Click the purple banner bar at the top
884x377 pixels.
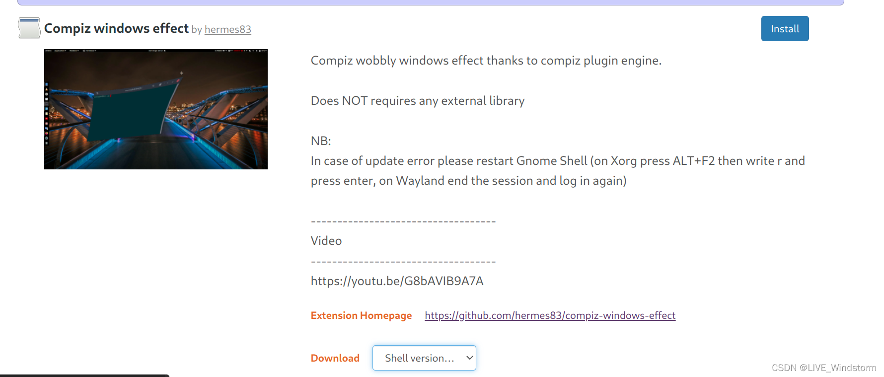tap(431, 2)
